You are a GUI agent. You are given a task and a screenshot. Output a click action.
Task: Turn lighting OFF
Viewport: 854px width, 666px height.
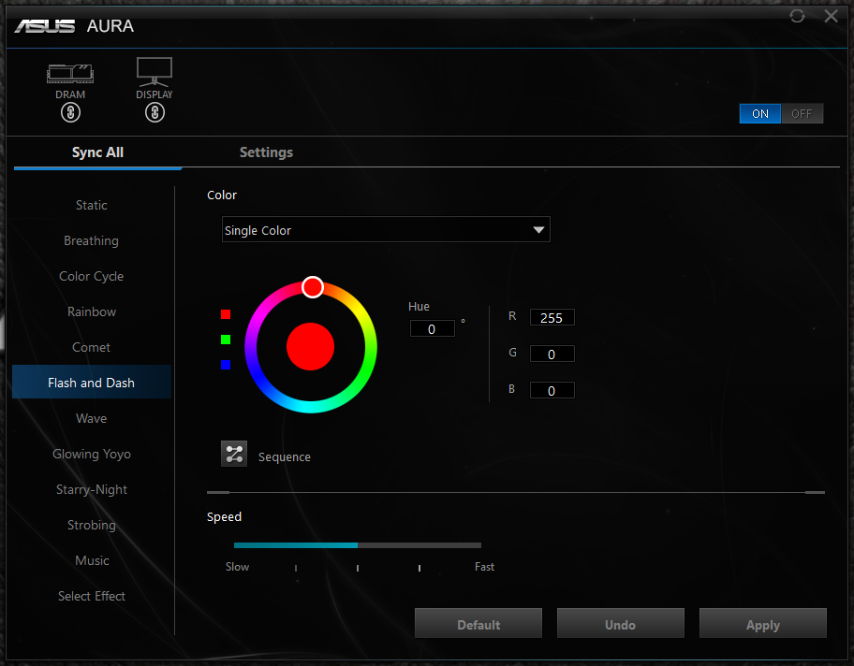802,114
